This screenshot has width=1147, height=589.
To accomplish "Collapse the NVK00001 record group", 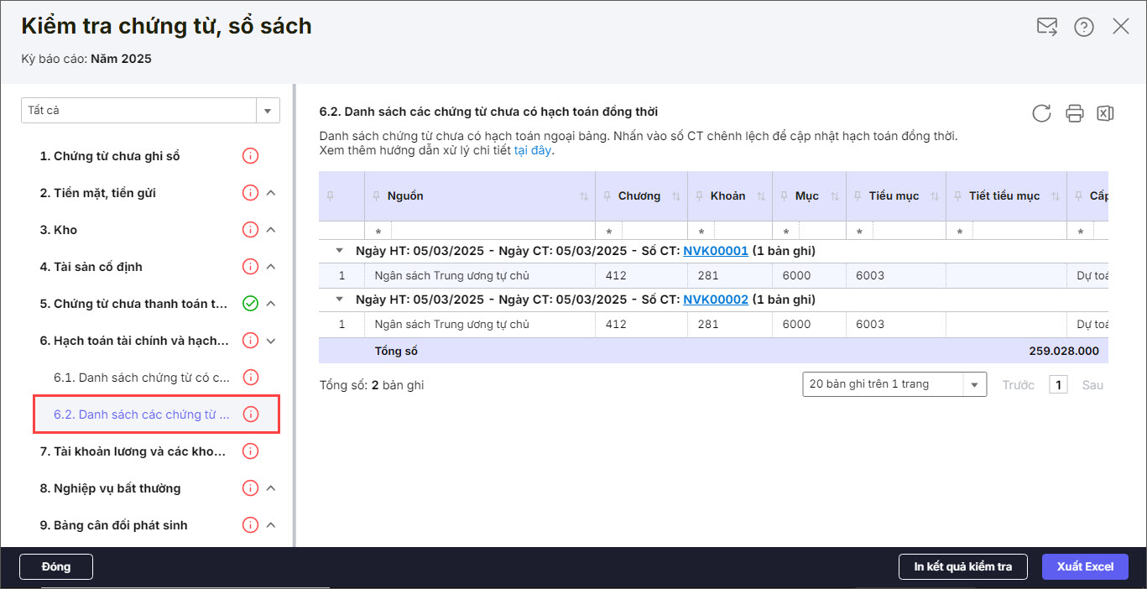I will pos(339,251).
